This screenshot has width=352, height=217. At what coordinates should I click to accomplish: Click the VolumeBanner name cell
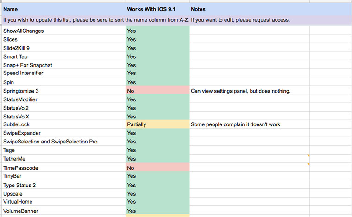pyautogui.click(x=20, y=211)
